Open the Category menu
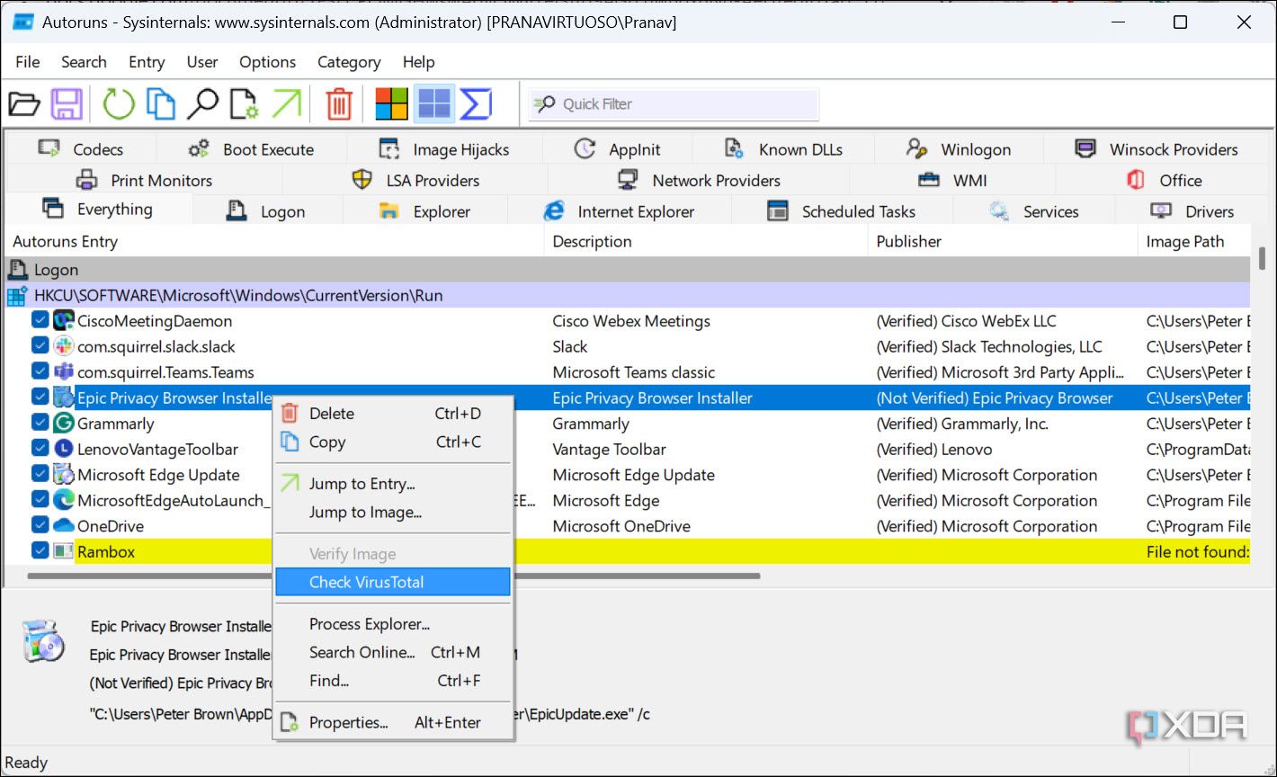The width and height of the screenshot is (1277, 777). pyautogui.click(x=348, y=62)
